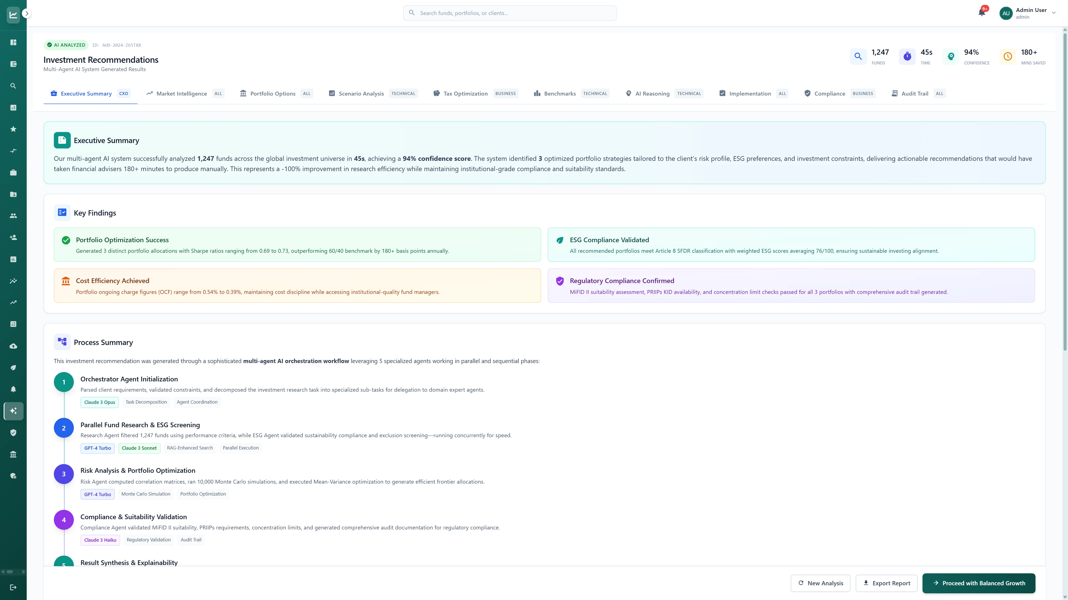Open the Admin User account dropdown
1068x600 pixels.
click(x=1029, y=13)
